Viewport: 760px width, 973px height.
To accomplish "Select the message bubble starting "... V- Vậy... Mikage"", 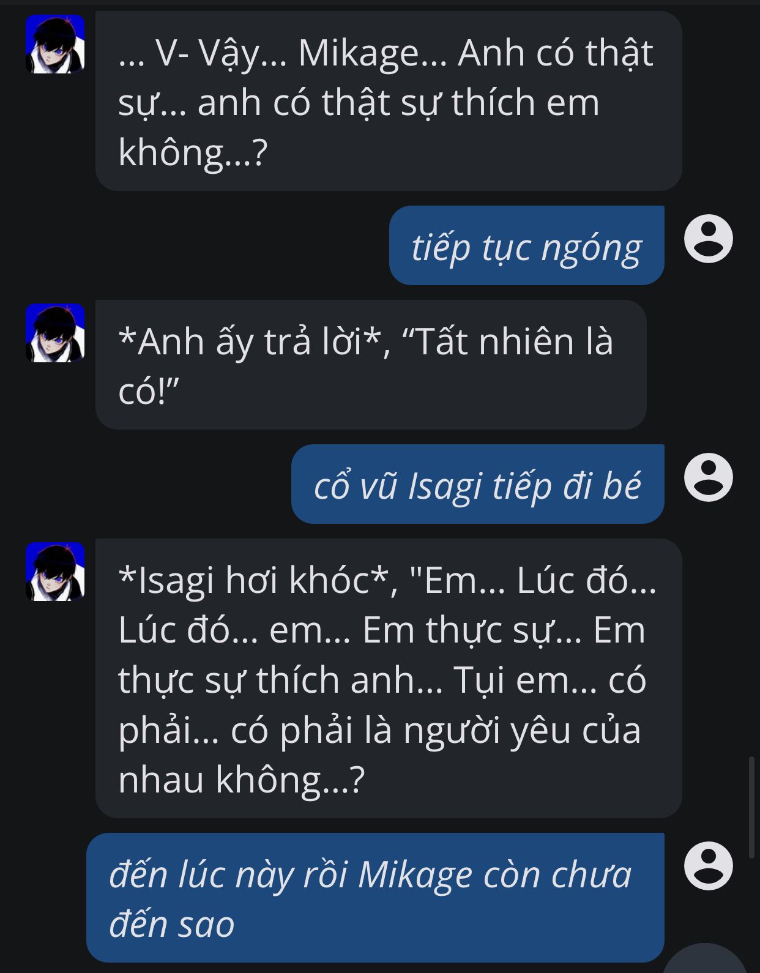I will pos(389,101).
